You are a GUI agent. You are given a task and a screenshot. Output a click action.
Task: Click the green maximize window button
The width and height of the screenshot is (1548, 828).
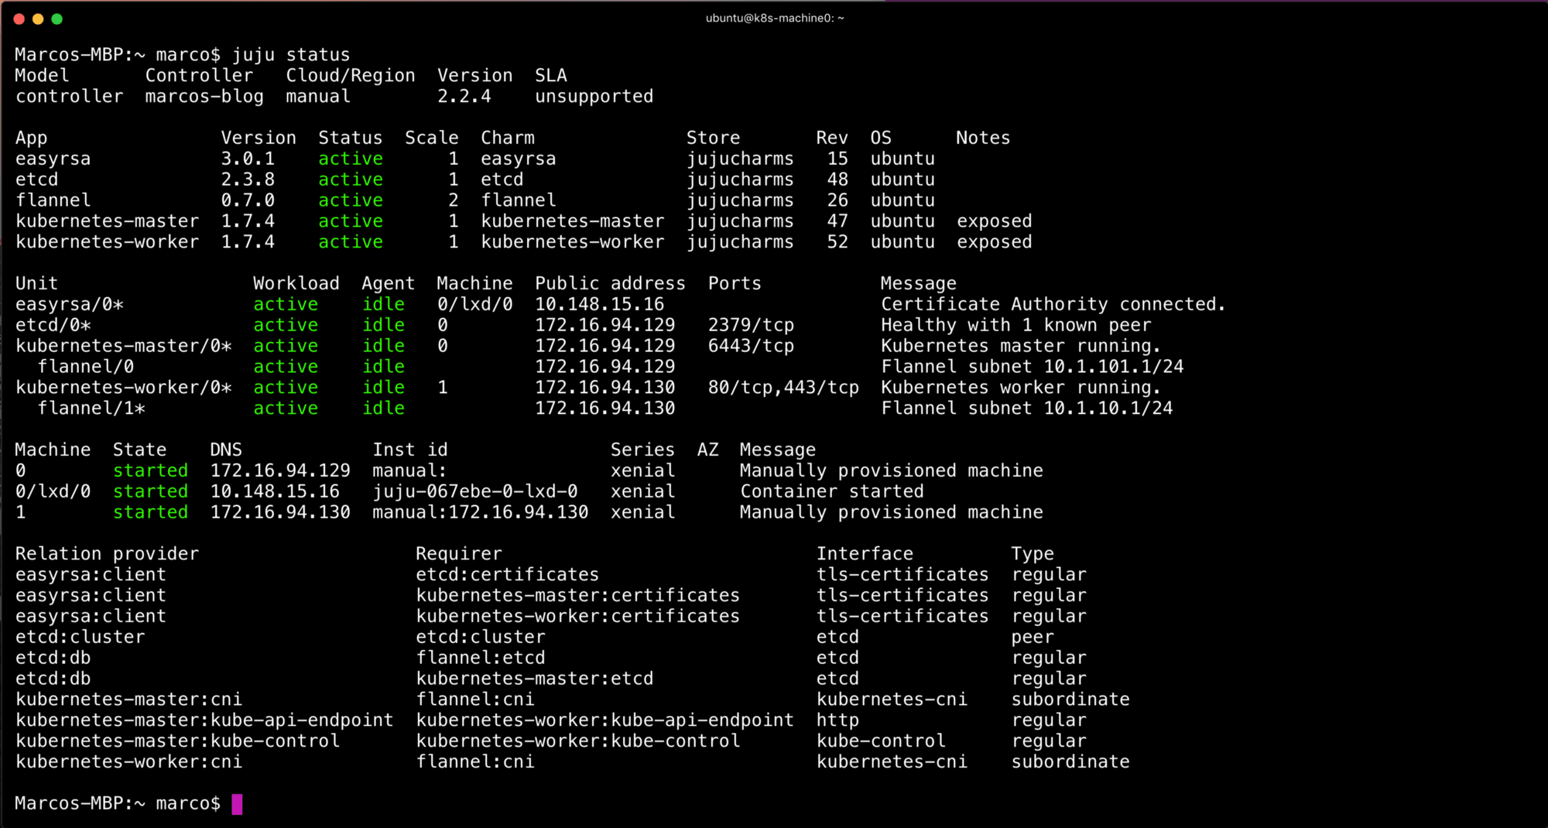[x=57, y=19]
